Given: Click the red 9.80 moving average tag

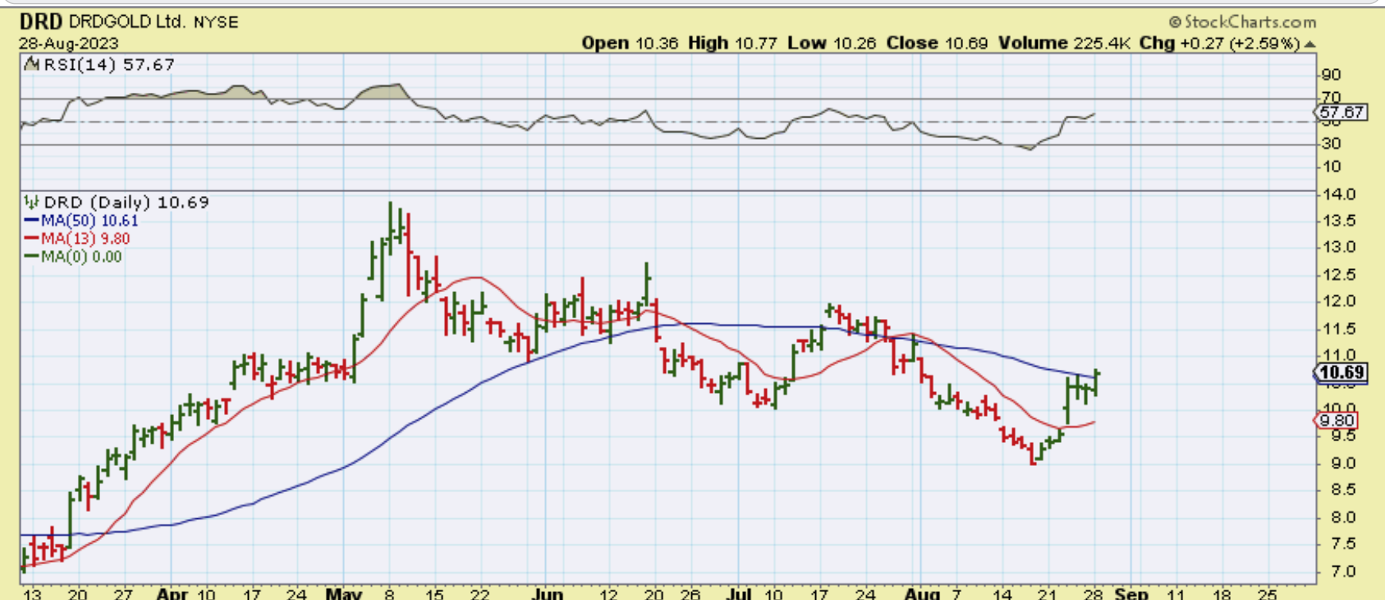Looking at the screenshot, I should pos(1338,421).
